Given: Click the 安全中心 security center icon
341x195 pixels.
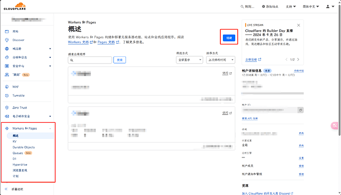Looking at the screenshot, I should pyautogui.click(x=7, y=66).
